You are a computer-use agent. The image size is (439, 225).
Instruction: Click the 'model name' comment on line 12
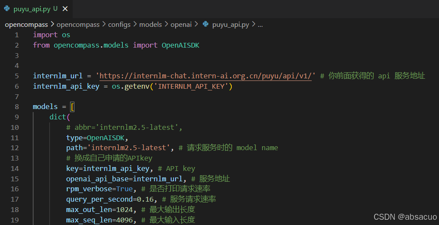(x=257, y=148)
